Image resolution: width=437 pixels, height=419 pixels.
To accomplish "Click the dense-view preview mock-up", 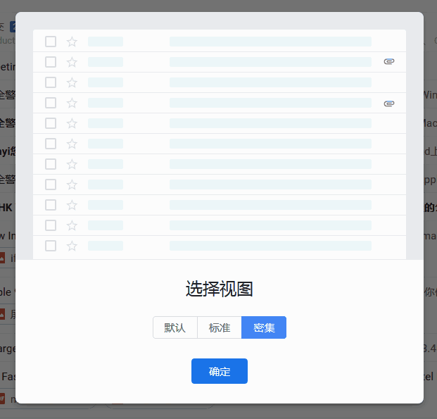I will point(220,144).
